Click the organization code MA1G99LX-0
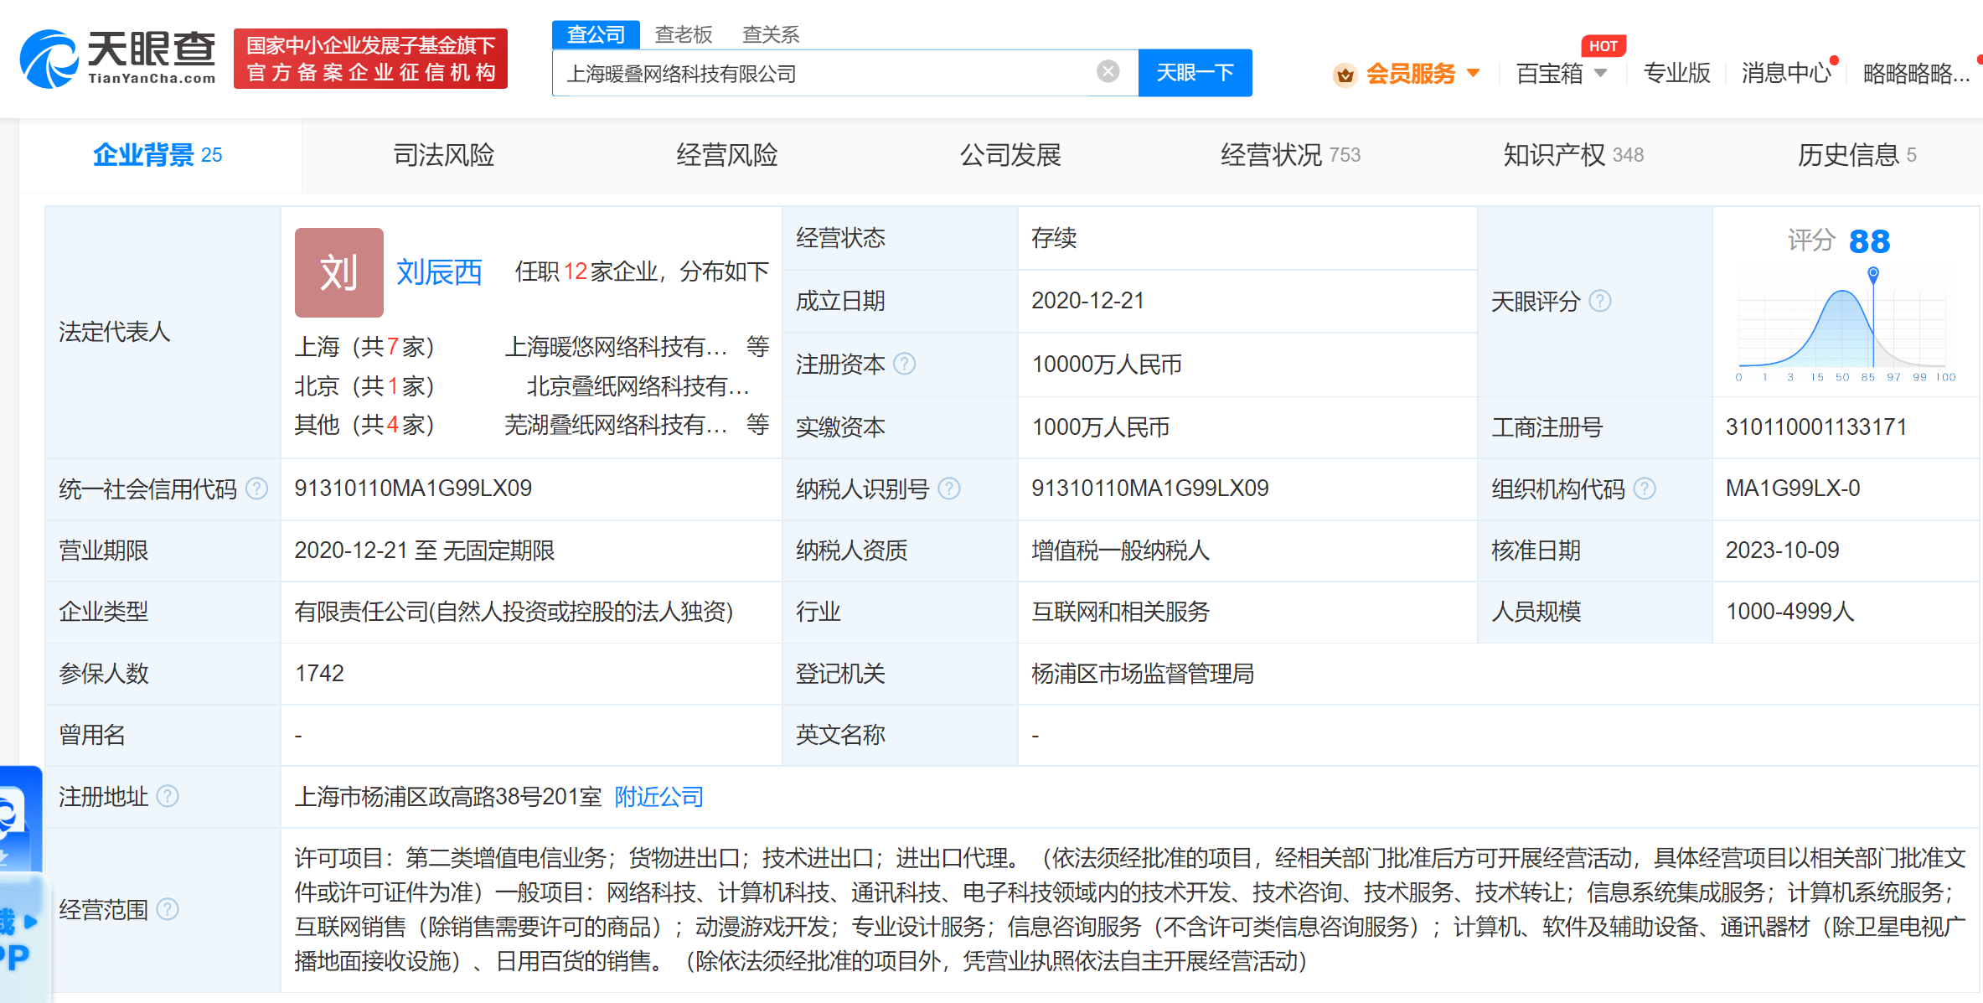Viewport: 1983px width, 1003px height. tap(1793, 489)
